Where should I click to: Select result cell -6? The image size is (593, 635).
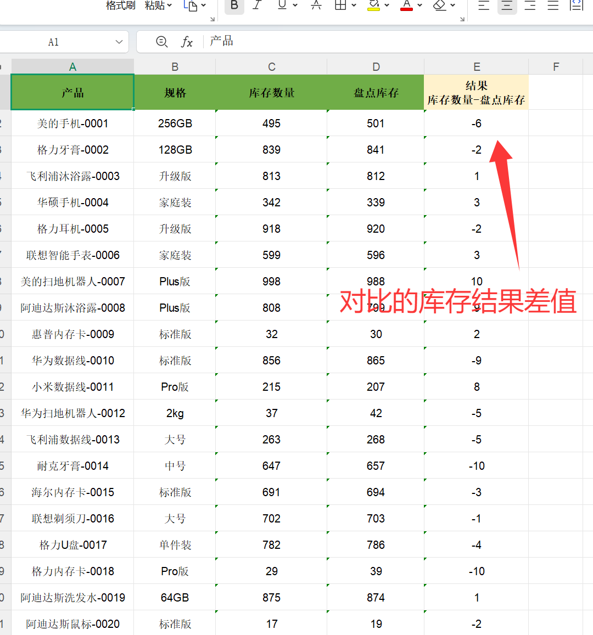click(477, 123)
